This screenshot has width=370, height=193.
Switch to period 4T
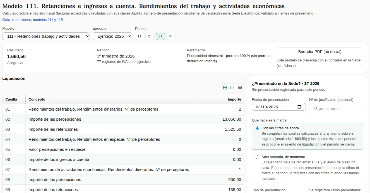click(171, 36)
